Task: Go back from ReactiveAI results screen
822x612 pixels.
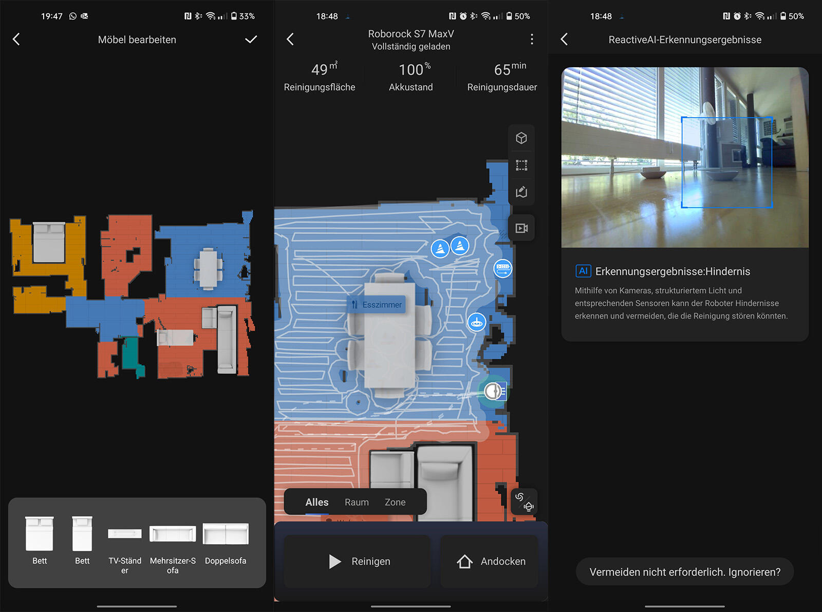Action: tap(565, 40)
